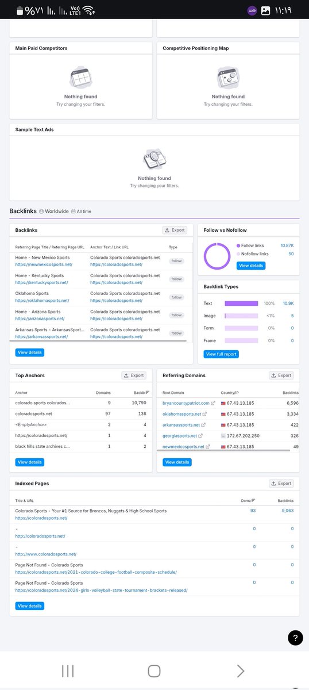Click Nofollow links count 50
The height and width of the screenshot is (690, 309).
coord(291,254)
